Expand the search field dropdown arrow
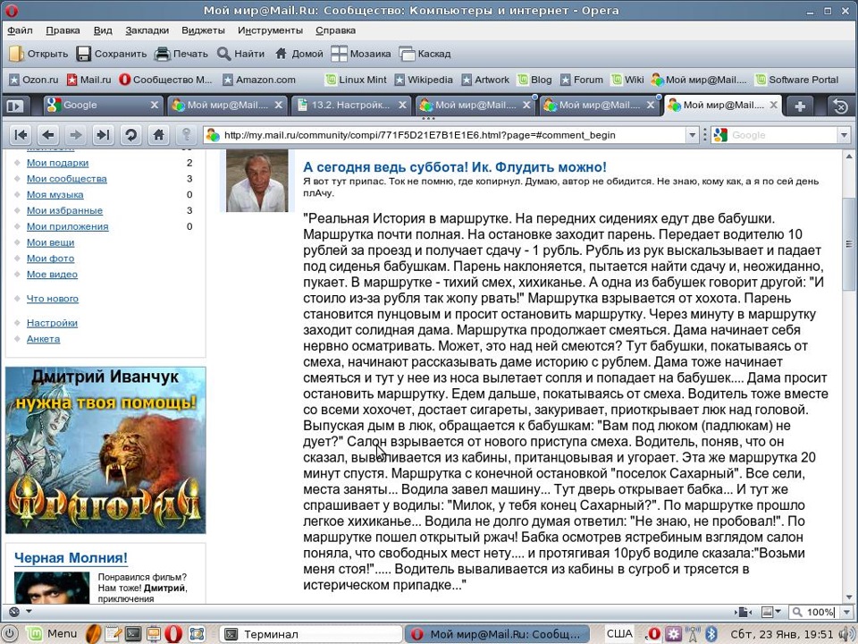This screenshot has width=858, height=644. tap(844, 135)
